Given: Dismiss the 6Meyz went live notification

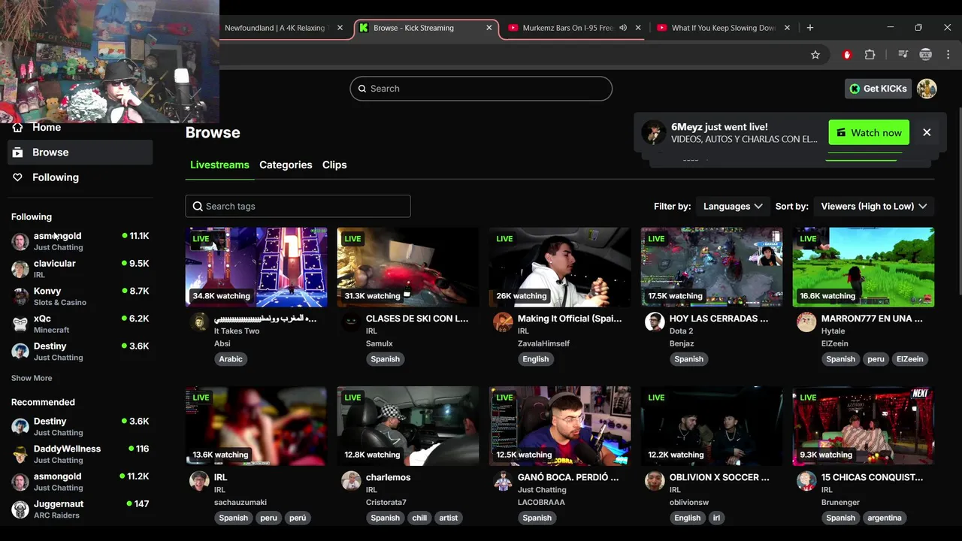Looking at the screenshot, I should point(927,132).
